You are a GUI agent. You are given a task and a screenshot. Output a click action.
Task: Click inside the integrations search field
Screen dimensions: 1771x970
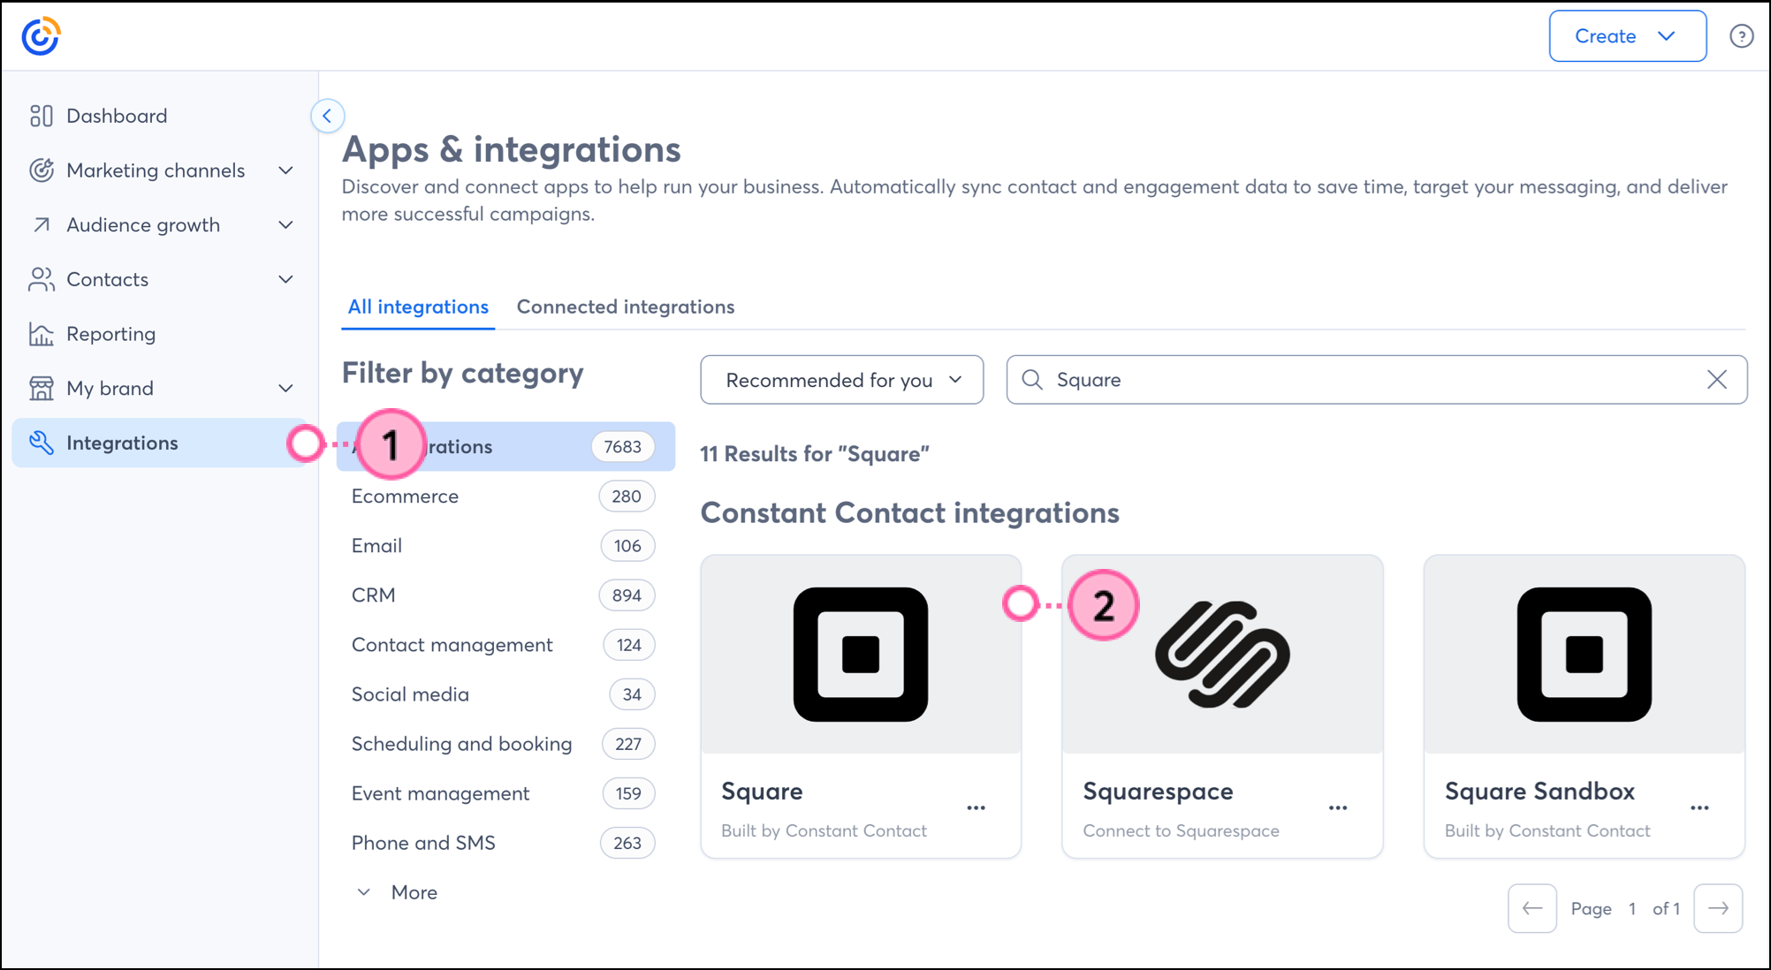pos(1377,380)
